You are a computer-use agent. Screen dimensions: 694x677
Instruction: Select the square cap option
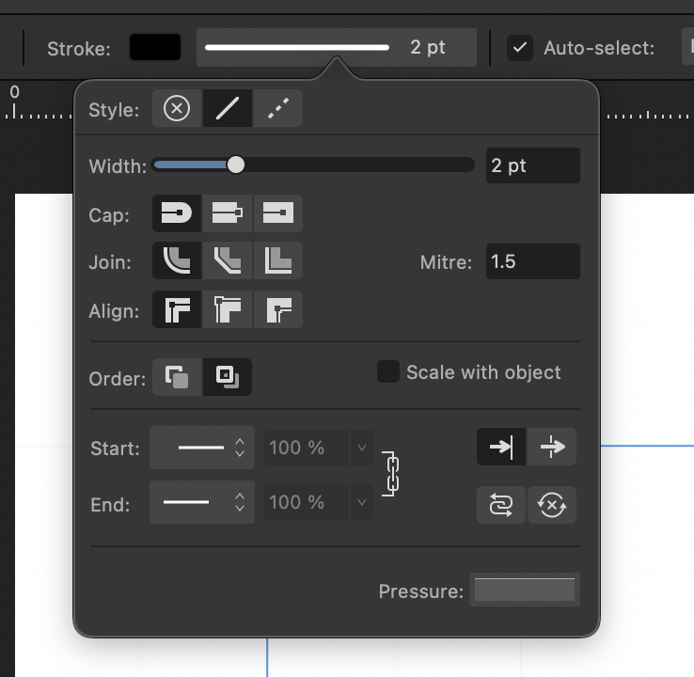[278, 213]
